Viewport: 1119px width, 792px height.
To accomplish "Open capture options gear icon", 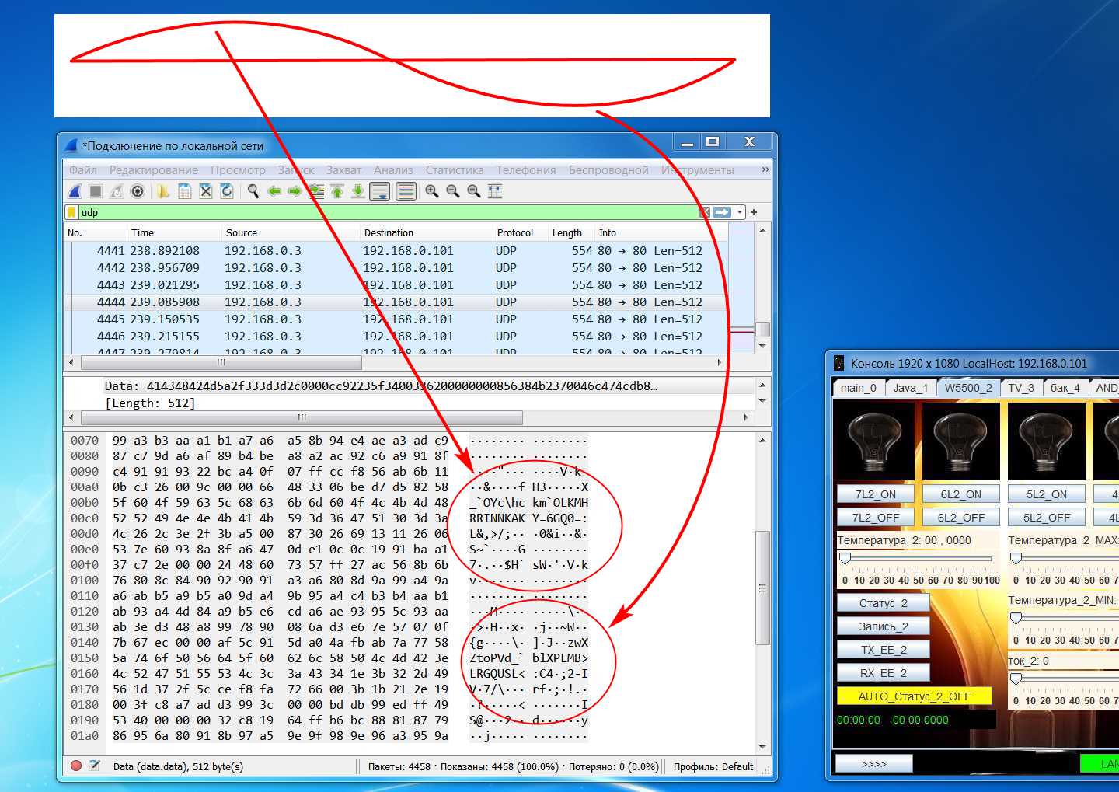I will (138, 190).
